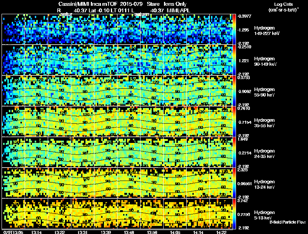Click the '13:14' time axis label
Image resolution: width=308 pixels, height=234 pixels.
point(36,232)
